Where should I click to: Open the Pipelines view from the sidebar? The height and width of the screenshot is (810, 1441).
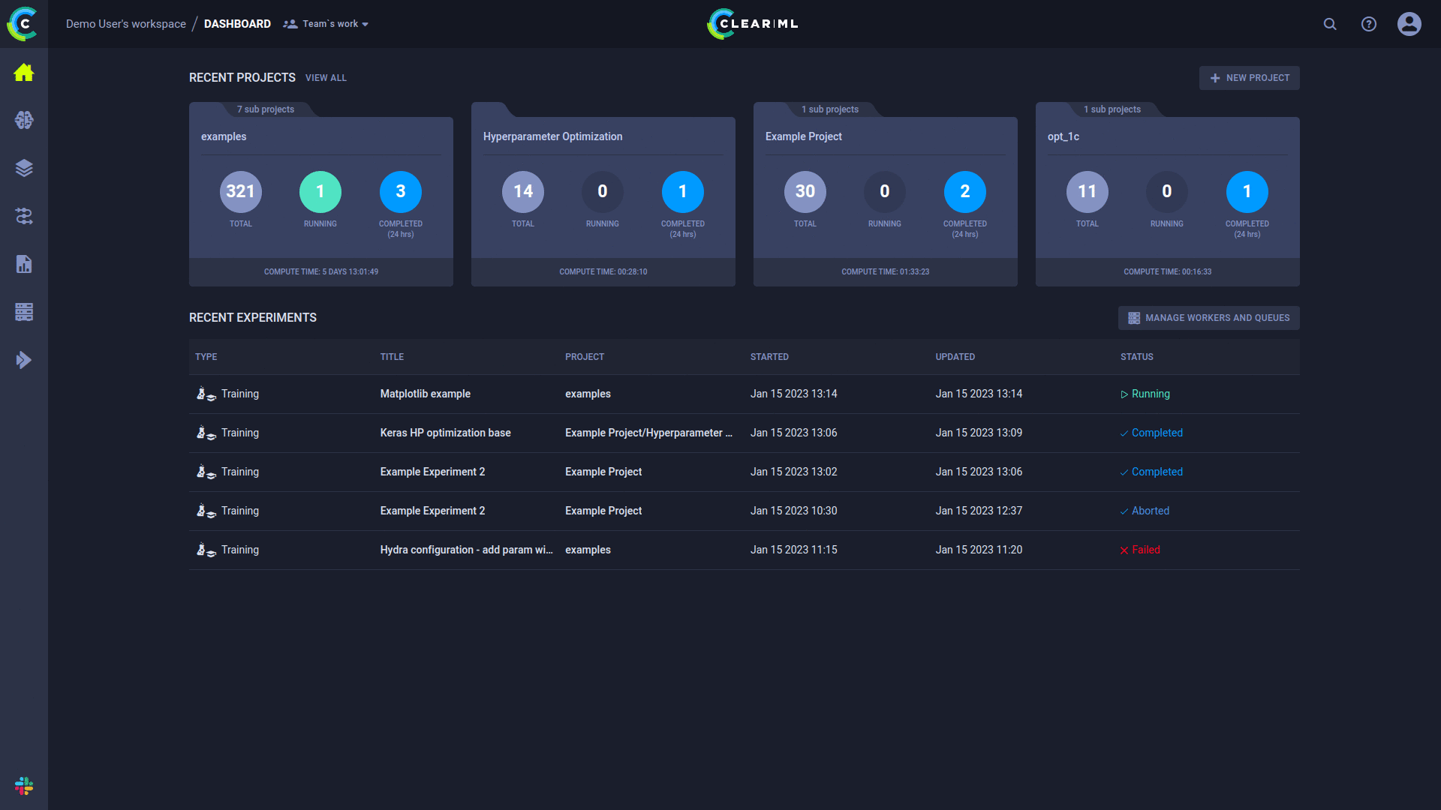coord(24,217)
